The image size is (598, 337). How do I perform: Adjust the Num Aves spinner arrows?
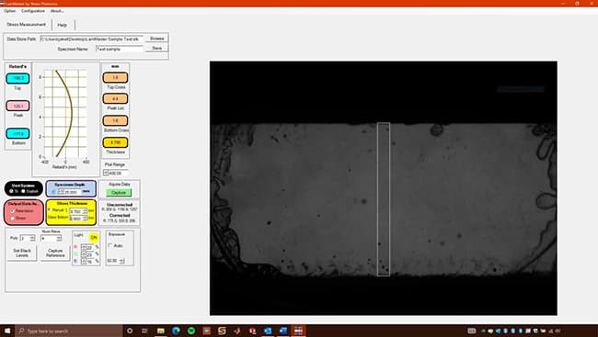[59, 239]
